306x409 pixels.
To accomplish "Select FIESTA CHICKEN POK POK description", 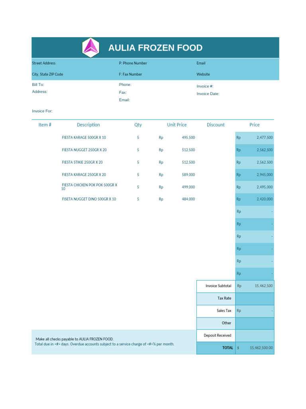I will 89,187.
